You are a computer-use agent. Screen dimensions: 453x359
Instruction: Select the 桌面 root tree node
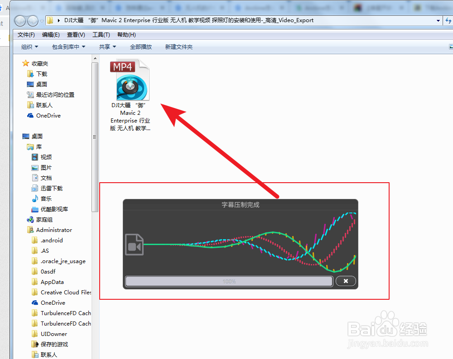coord(37,136)
